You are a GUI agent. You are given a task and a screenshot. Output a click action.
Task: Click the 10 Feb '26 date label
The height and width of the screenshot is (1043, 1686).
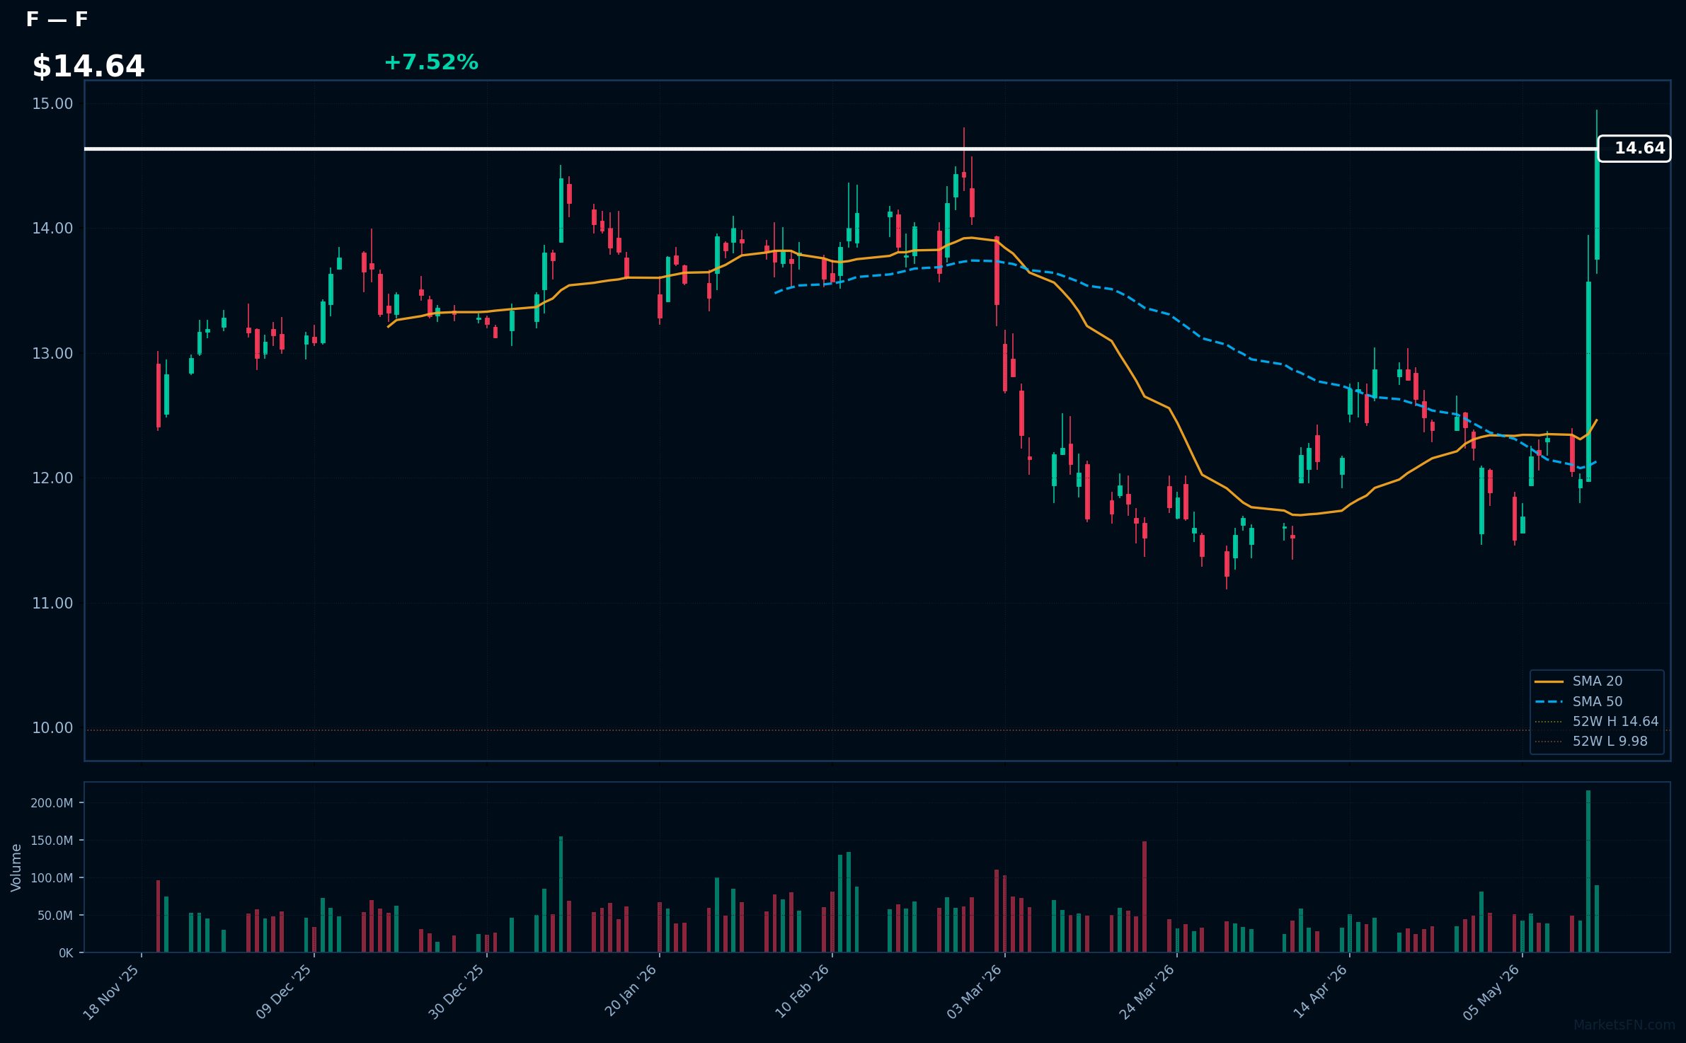(x=802, y=992)
